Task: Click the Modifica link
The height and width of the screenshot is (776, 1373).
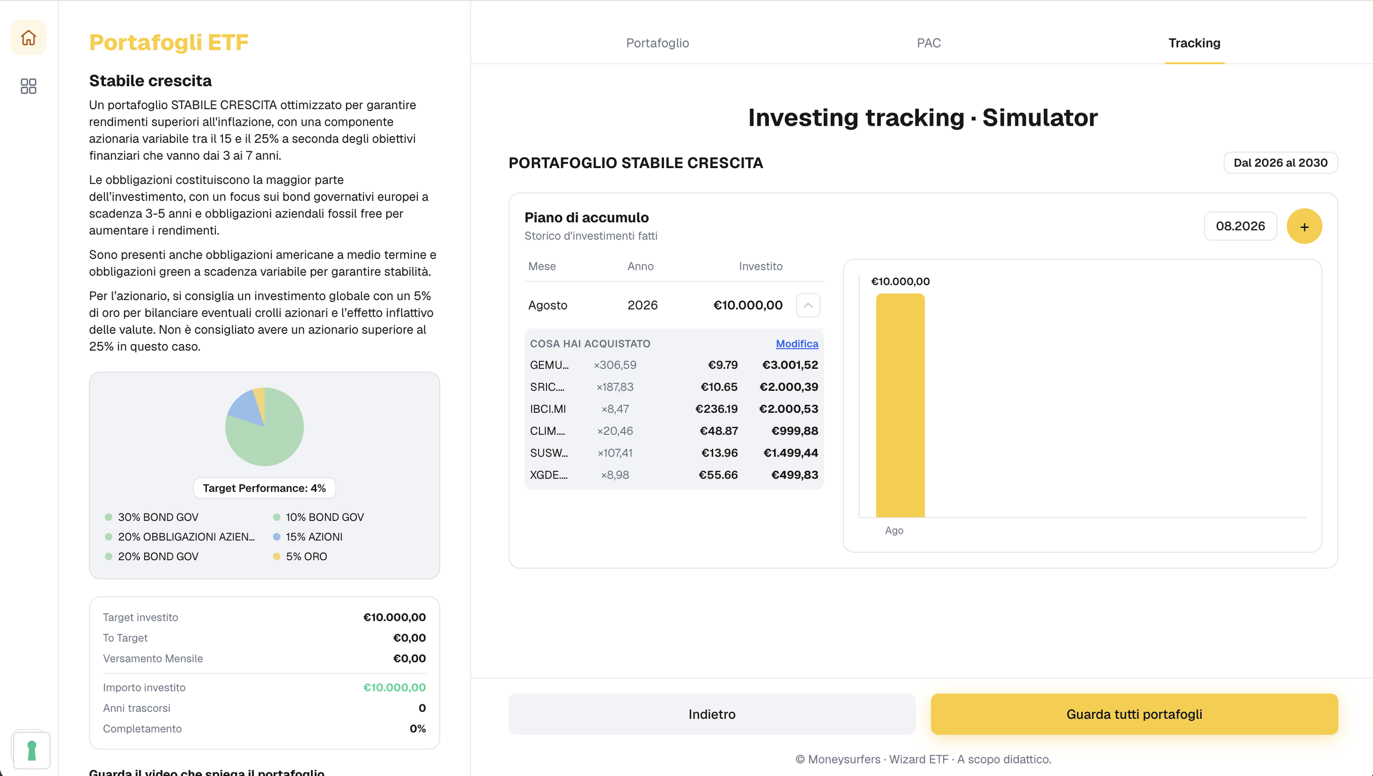Action: (797, 344)
